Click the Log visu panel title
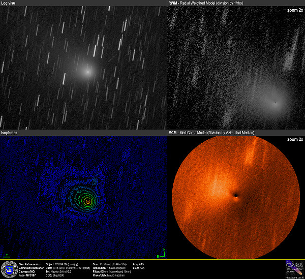305x279 pixels. pos(8,3)
